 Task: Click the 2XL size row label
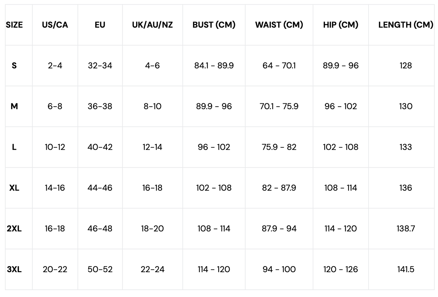tap(14, 228)
